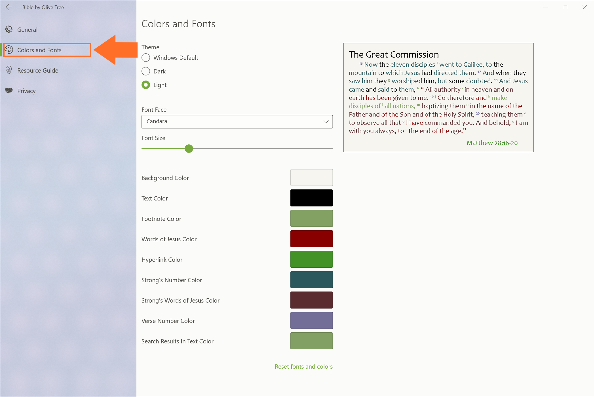
Task: Click the General gear icon
Action: pos(9,29)
